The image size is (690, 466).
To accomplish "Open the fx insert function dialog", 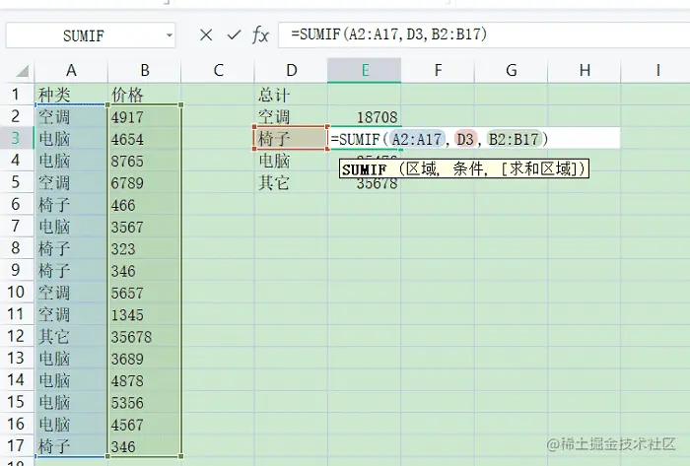I will click(x=260, y=34).
